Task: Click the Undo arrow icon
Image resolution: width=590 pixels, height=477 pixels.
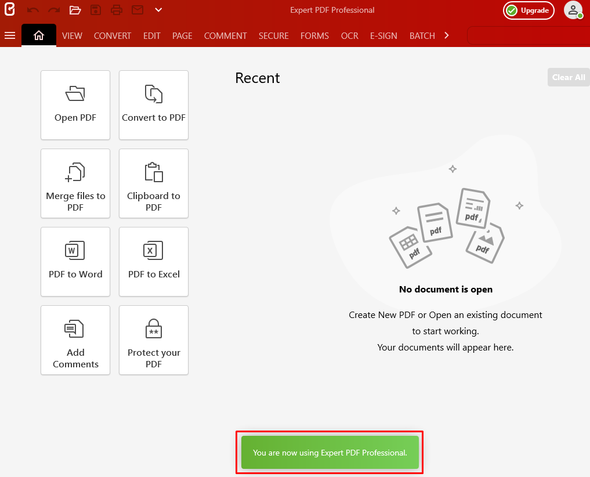Action: pos(33,10)
